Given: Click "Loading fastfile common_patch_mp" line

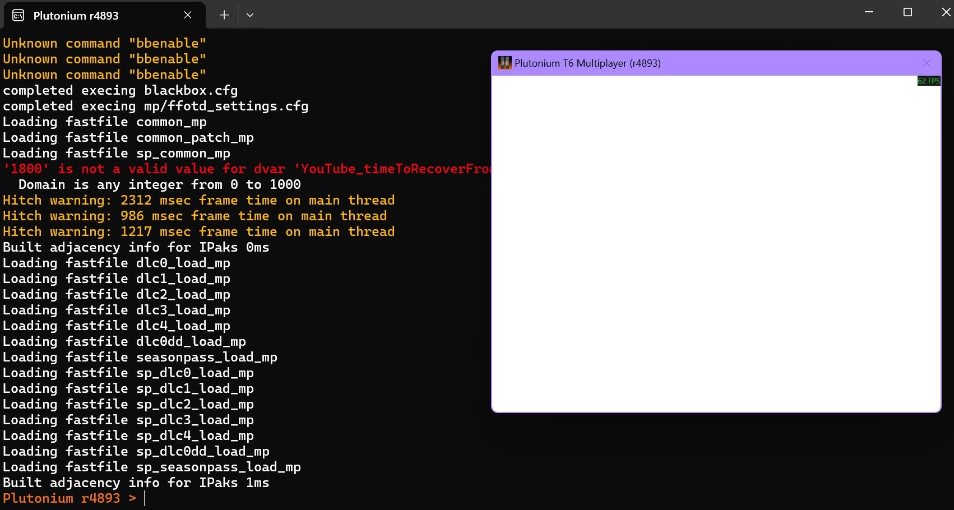Looking at the screenshot, I should [x=128, y=137].
